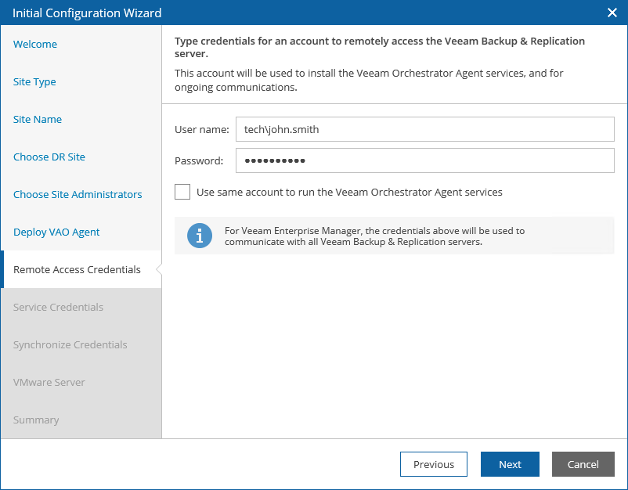
Task: Close the Initial Configuration Wizard window
Action: (612, 13)
